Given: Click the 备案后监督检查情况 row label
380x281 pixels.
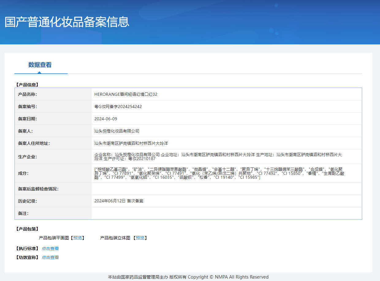Looking at the screenshot, I should pos(38,189).
